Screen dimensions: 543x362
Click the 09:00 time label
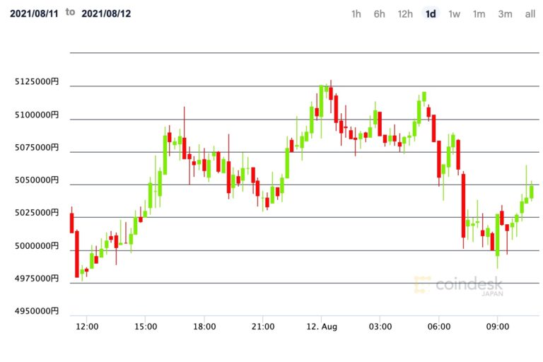[498, 327]
